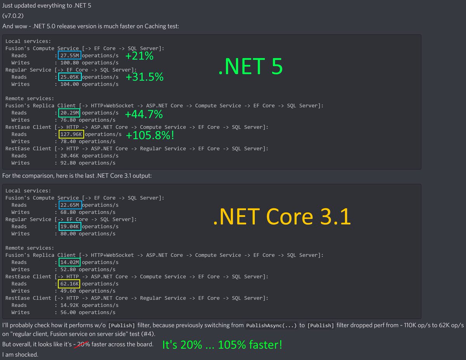Click the '20.29M operations/s' Reads value
This screenshot has height=360, width=466.
click(x=89, y=113)
